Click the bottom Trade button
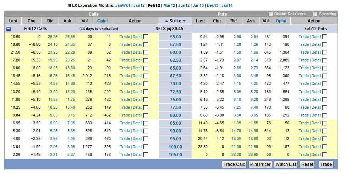The height and width of the screenshot is (174, 345). tap(326, 164)
